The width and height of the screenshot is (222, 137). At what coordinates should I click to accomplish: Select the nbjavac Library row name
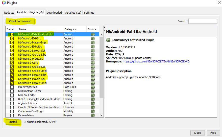click(28, 103)
